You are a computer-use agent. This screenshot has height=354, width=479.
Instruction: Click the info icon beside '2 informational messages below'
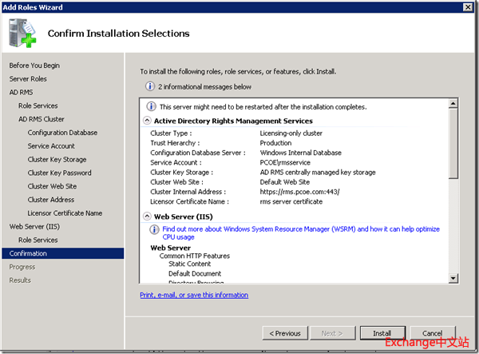149,86
